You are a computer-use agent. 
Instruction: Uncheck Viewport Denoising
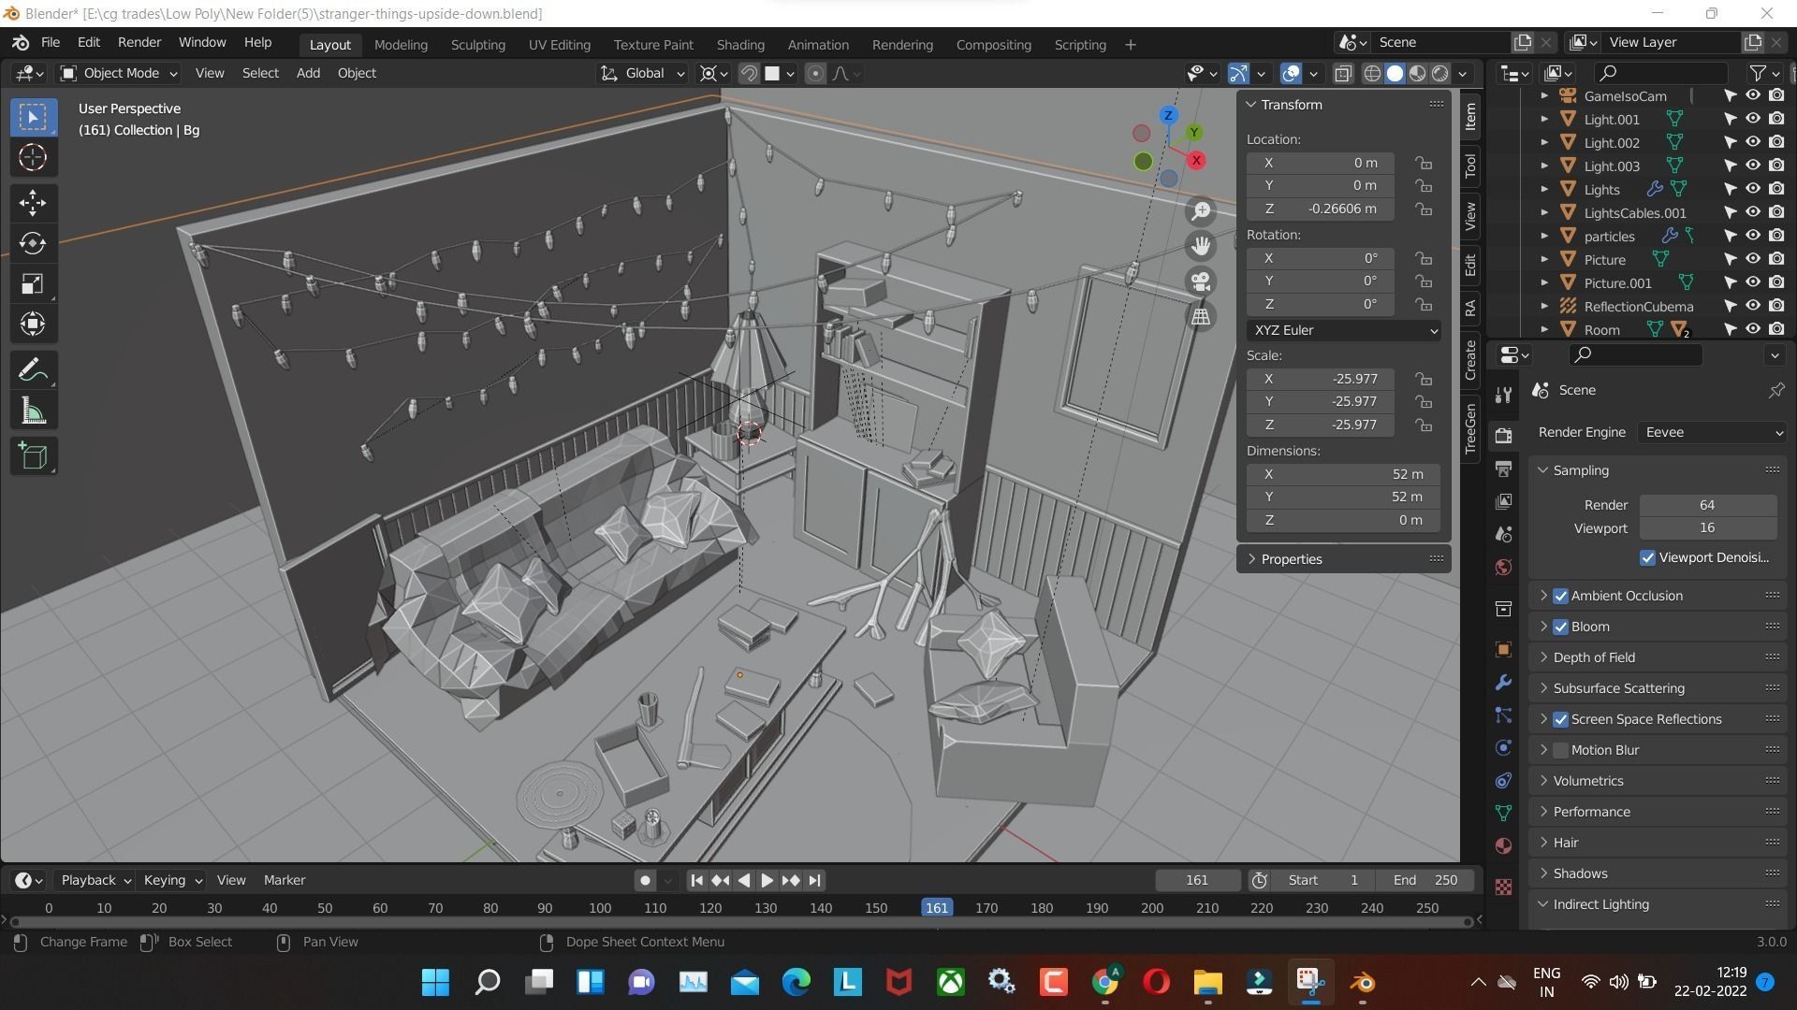click(x=1647, y=557)
